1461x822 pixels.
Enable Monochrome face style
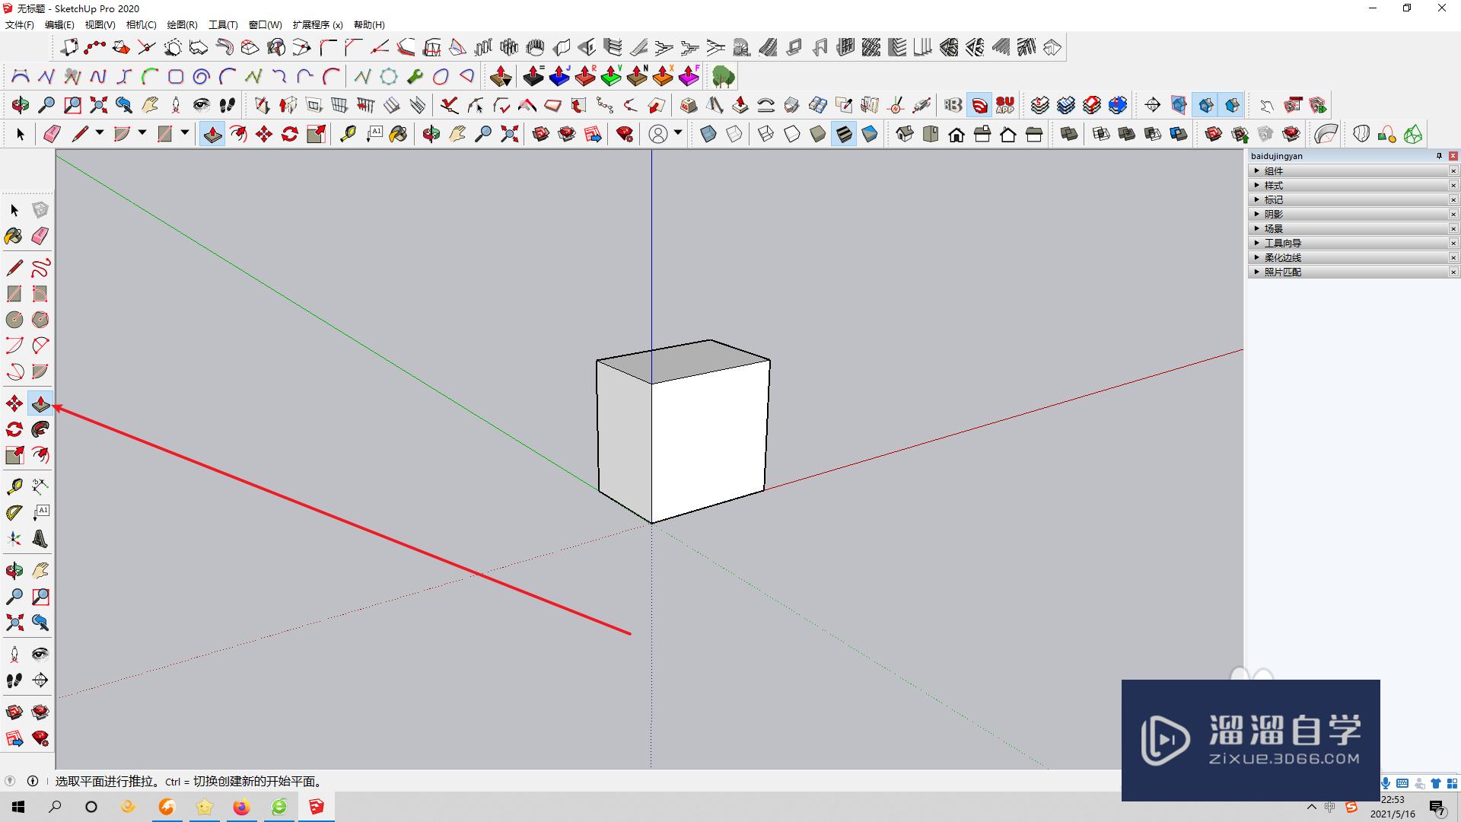[870, 135]
